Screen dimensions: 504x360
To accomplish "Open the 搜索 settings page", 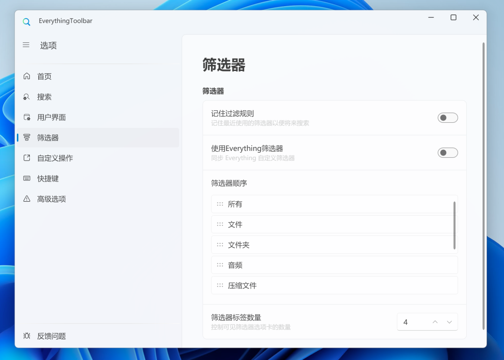I will pos(98,97).
